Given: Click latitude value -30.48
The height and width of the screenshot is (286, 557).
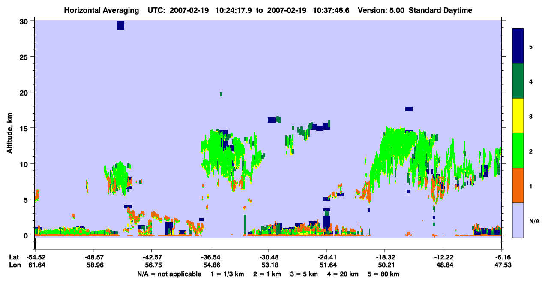Looking at the screenshot, I should coord(268,257).
